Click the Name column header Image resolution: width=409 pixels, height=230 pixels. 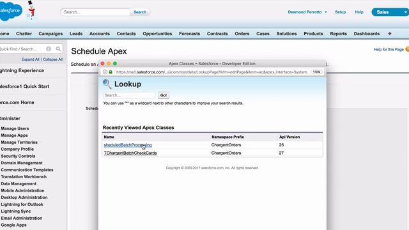click(109, 137)
